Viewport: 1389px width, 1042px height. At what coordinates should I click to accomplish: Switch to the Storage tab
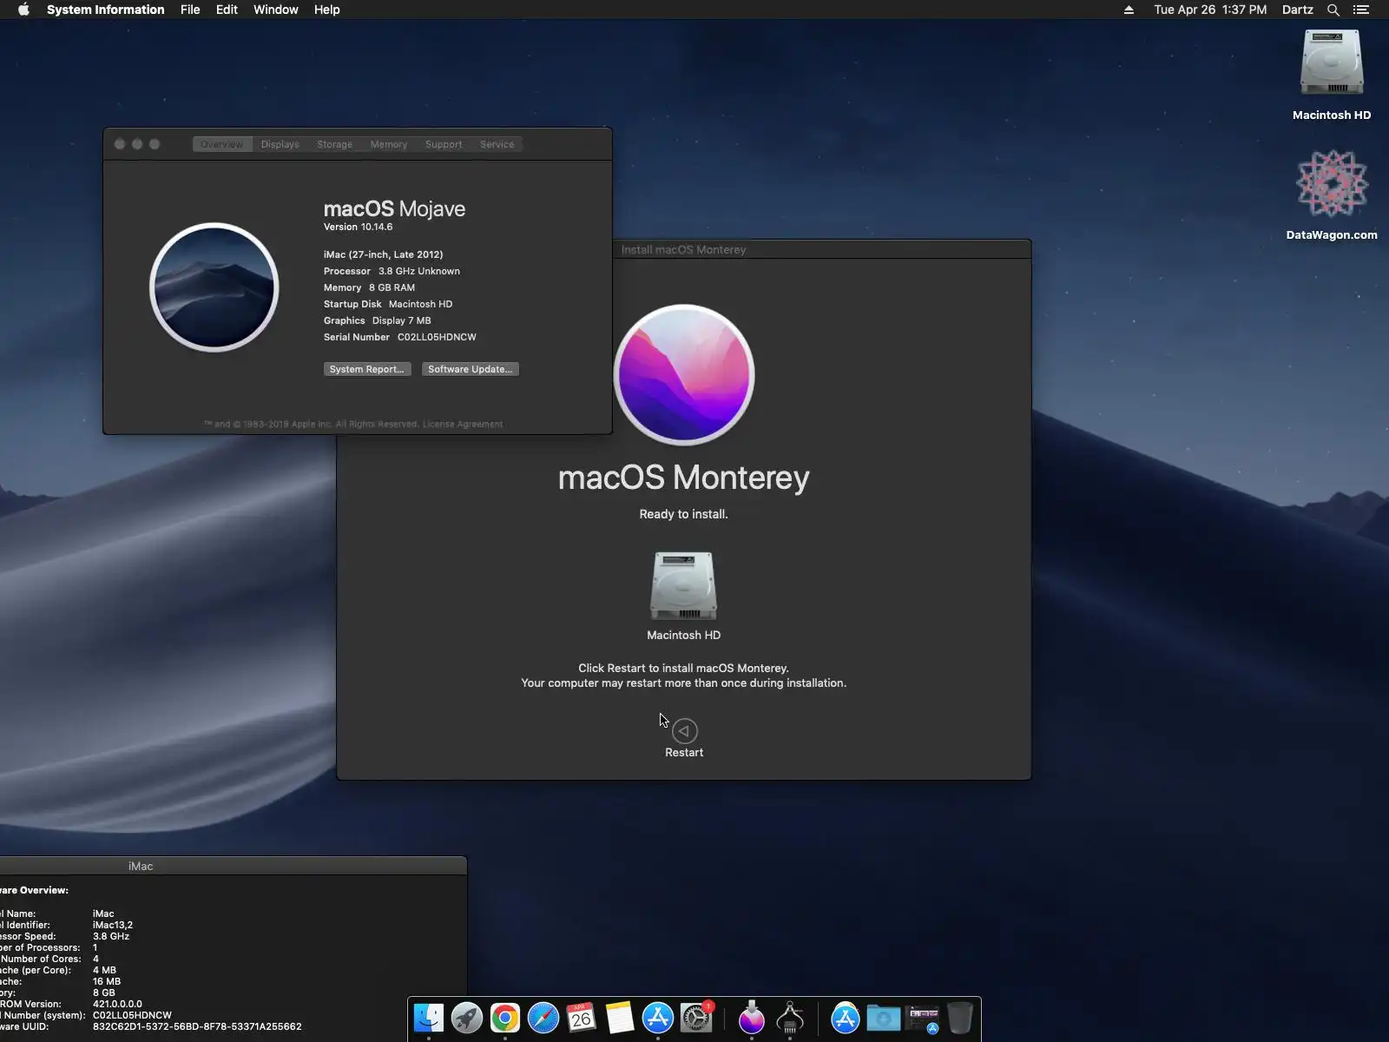334,144
